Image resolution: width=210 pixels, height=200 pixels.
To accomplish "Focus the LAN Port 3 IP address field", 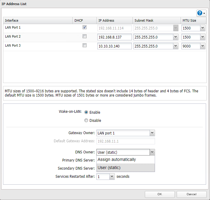I will 114,46.
